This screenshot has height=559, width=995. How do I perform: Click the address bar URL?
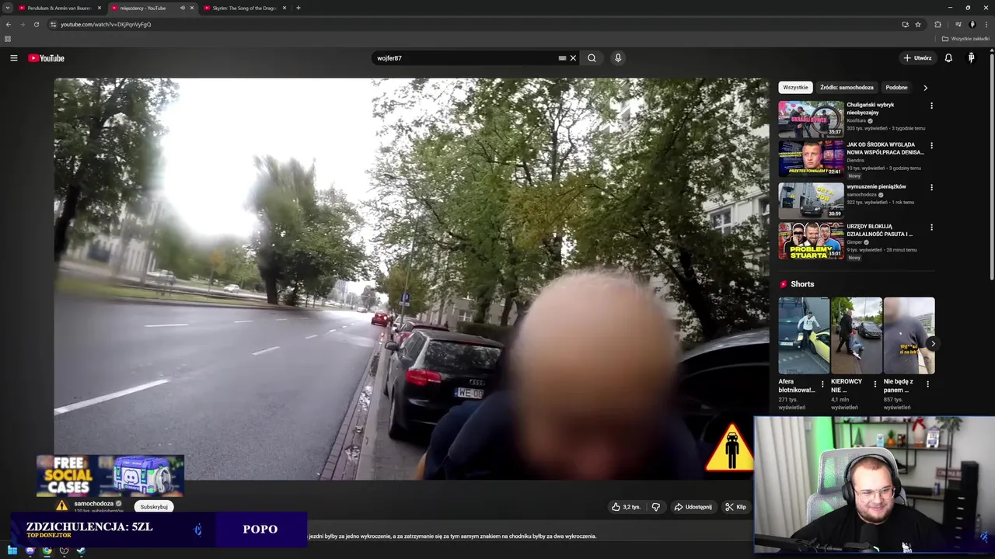tap(106, 24)
